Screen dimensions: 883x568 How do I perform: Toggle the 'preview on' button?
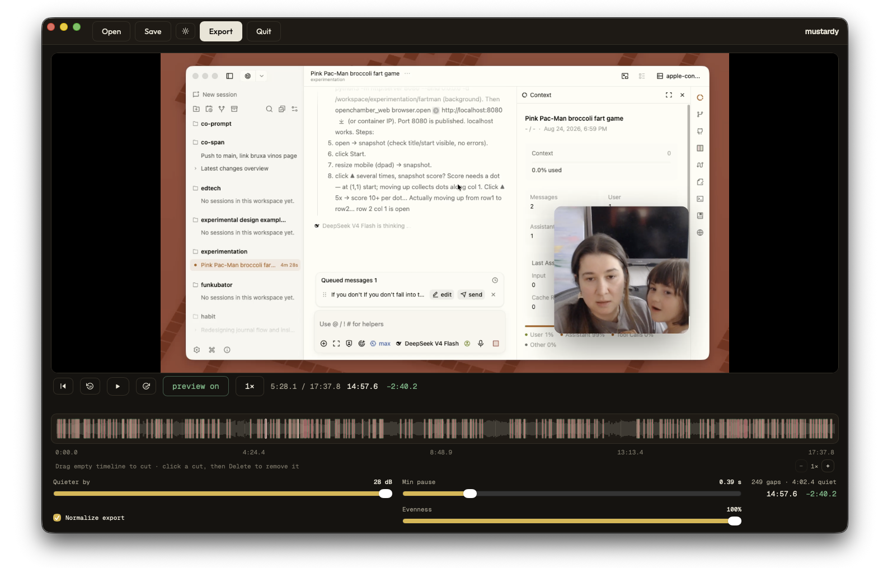click(196, 386)
